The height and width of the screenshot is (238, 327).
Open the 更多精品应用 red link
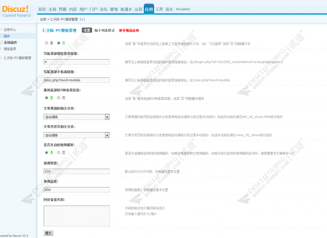[x=129, y=31]
